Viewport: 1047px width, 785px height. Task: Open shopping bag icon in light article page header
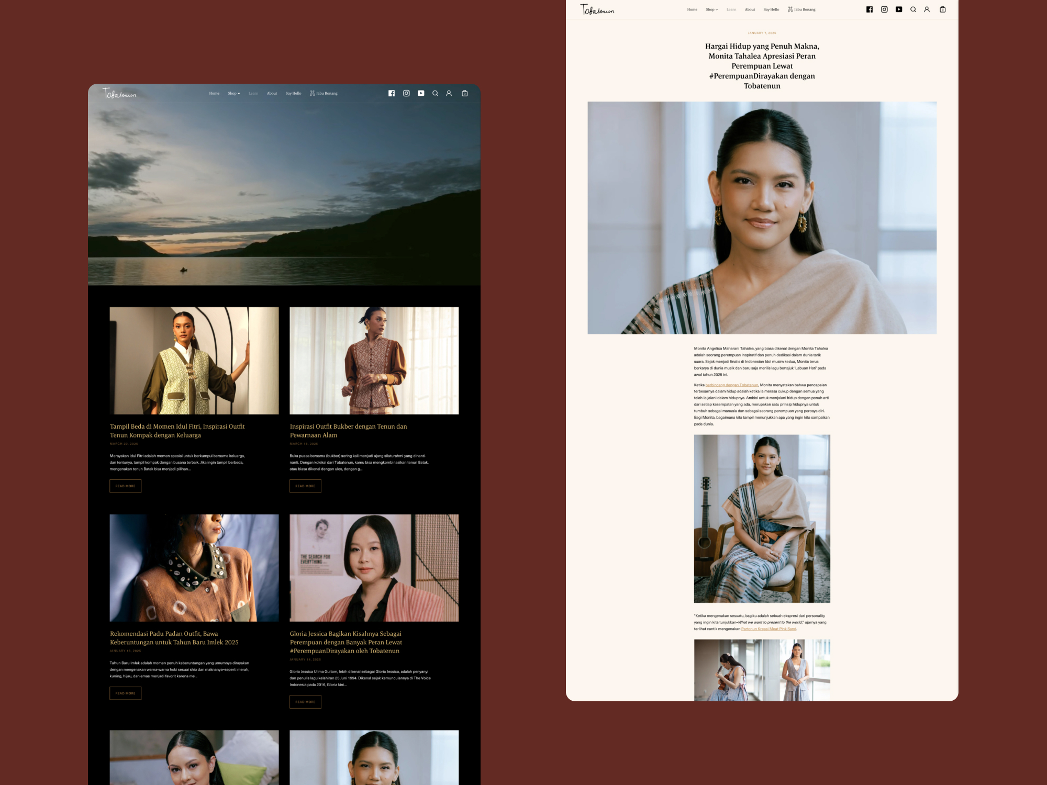[942, 9]
